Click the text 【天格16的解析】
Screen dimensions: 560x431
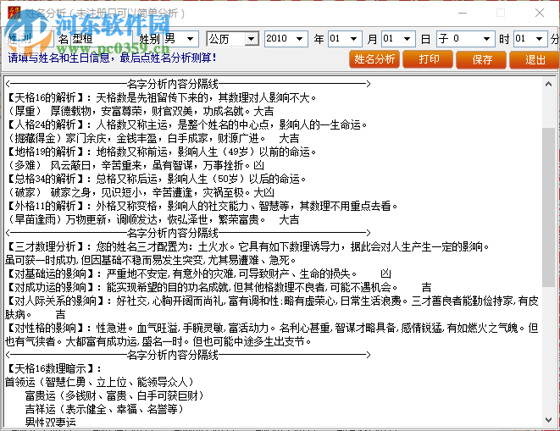pos(45,97)
